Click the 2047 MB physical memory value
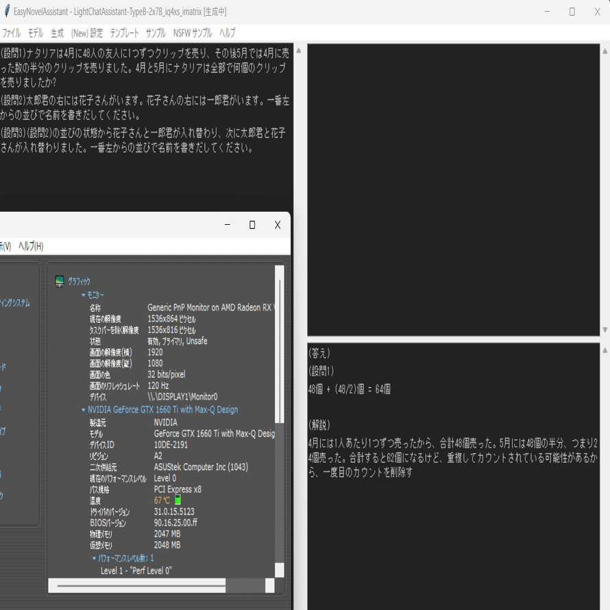 pyautogui.click(x=167, y=534)
